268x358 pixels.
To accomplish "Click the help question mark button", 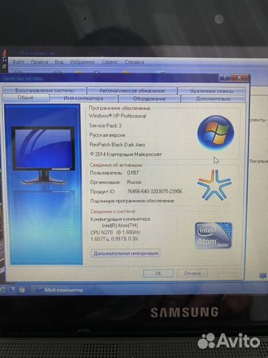I will pos(225,78).
